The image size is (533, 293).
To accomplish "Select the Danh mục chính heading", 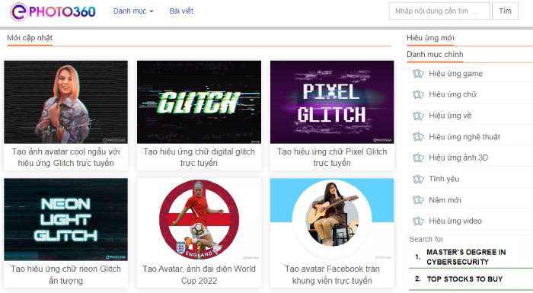I will (435, 54).
